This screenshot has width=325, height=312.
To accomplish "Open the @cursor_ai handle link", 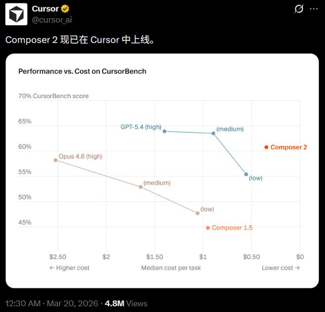I will [x=52, y=19].
